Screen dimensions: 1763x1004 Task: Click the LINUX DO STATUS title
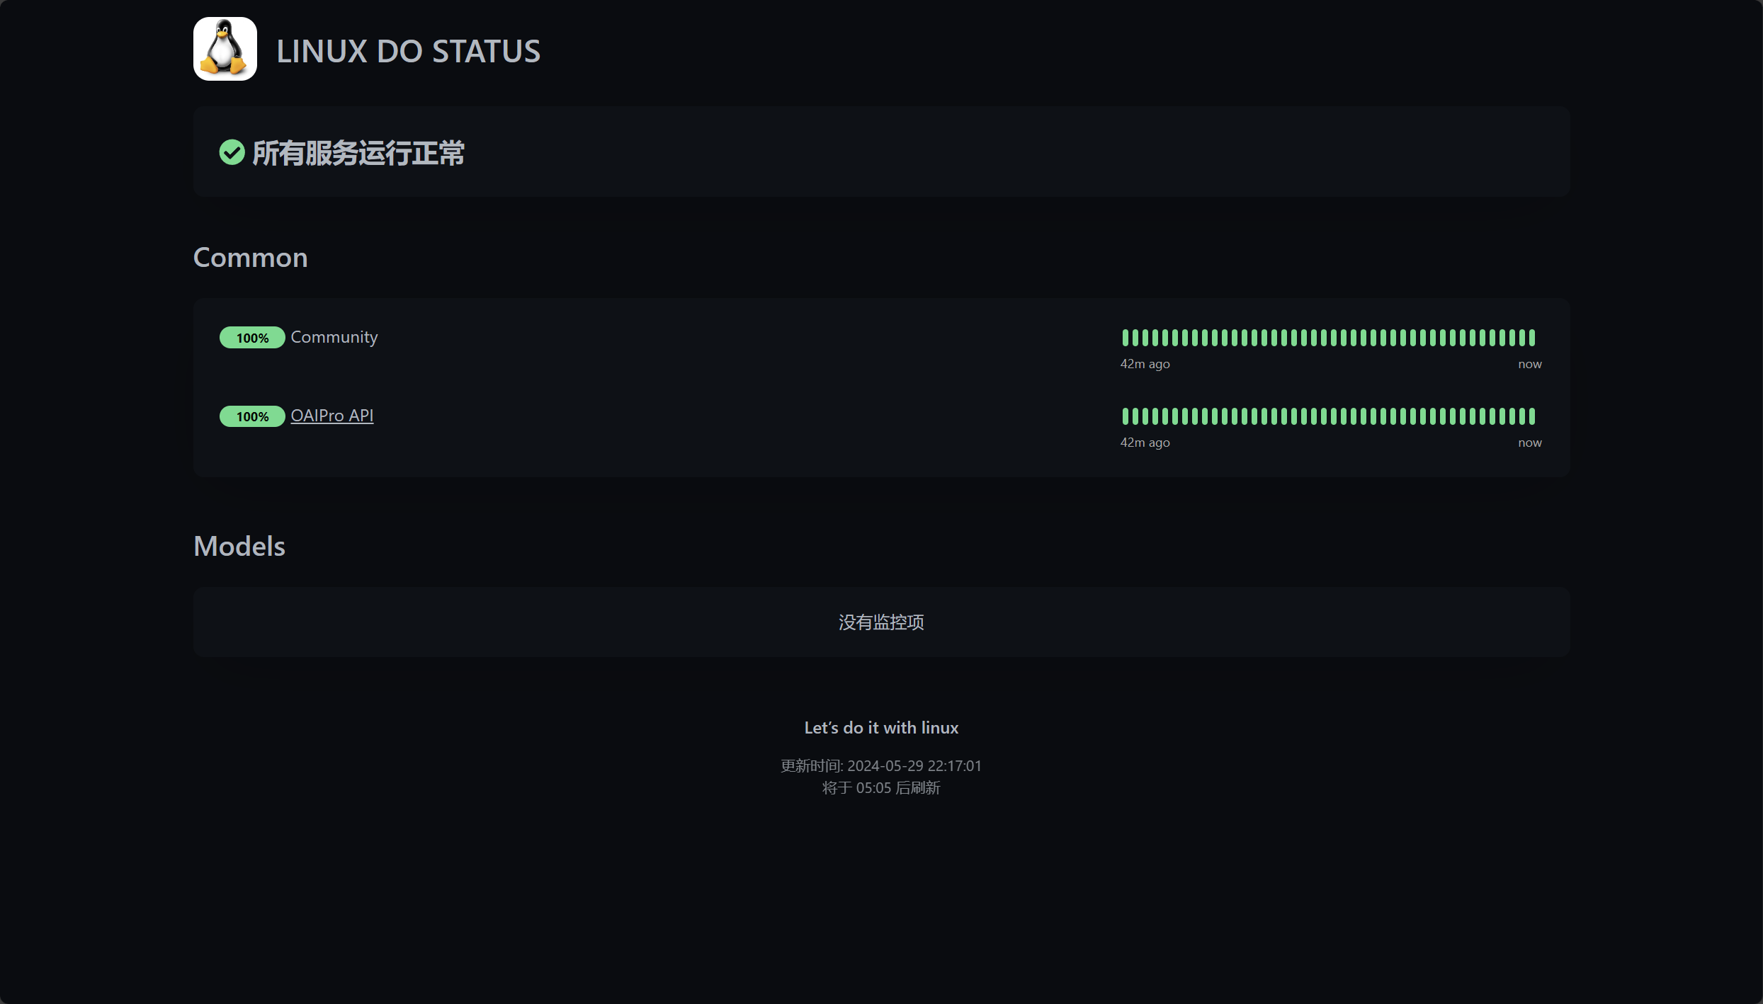tap(408, 51)
